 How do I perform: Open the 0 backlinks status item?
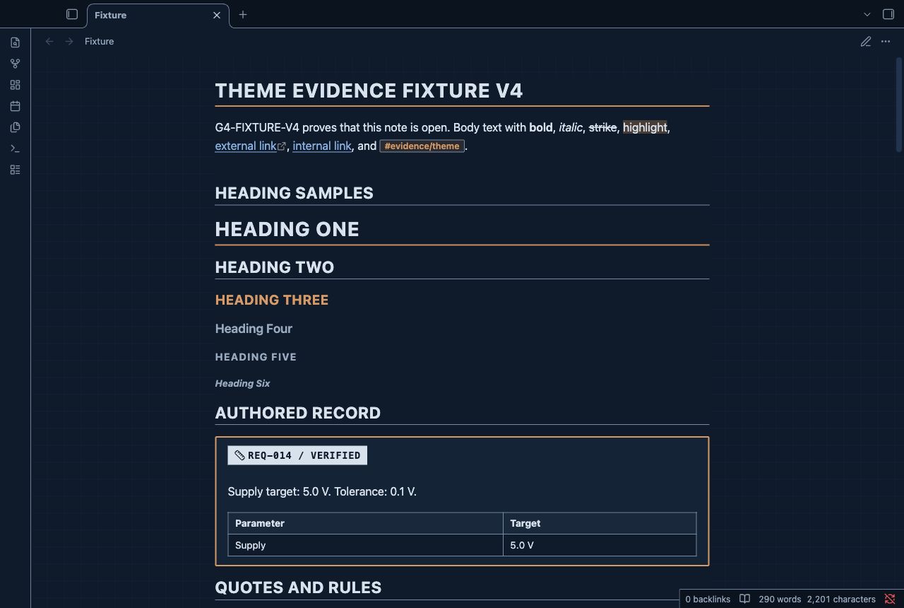708,599
